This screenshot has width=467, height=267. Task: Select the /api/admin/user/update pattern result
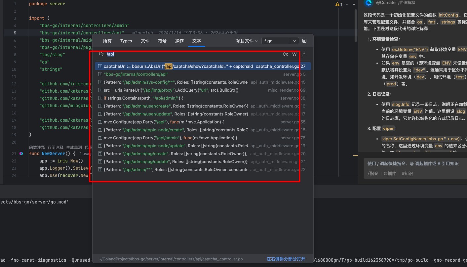(x=203, y=114)
